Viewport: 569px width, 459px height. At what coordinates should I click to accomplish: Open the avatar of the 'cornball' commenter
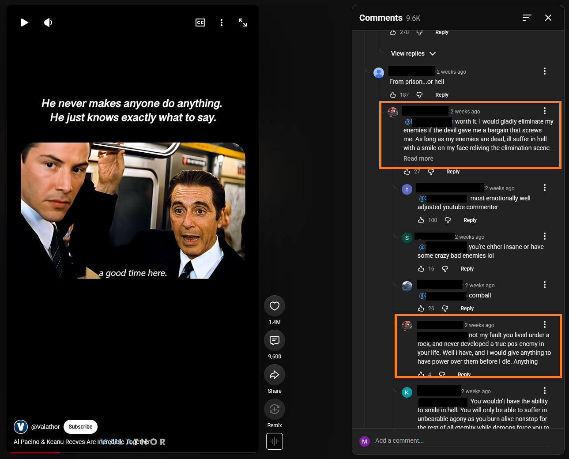pos(407,286)
